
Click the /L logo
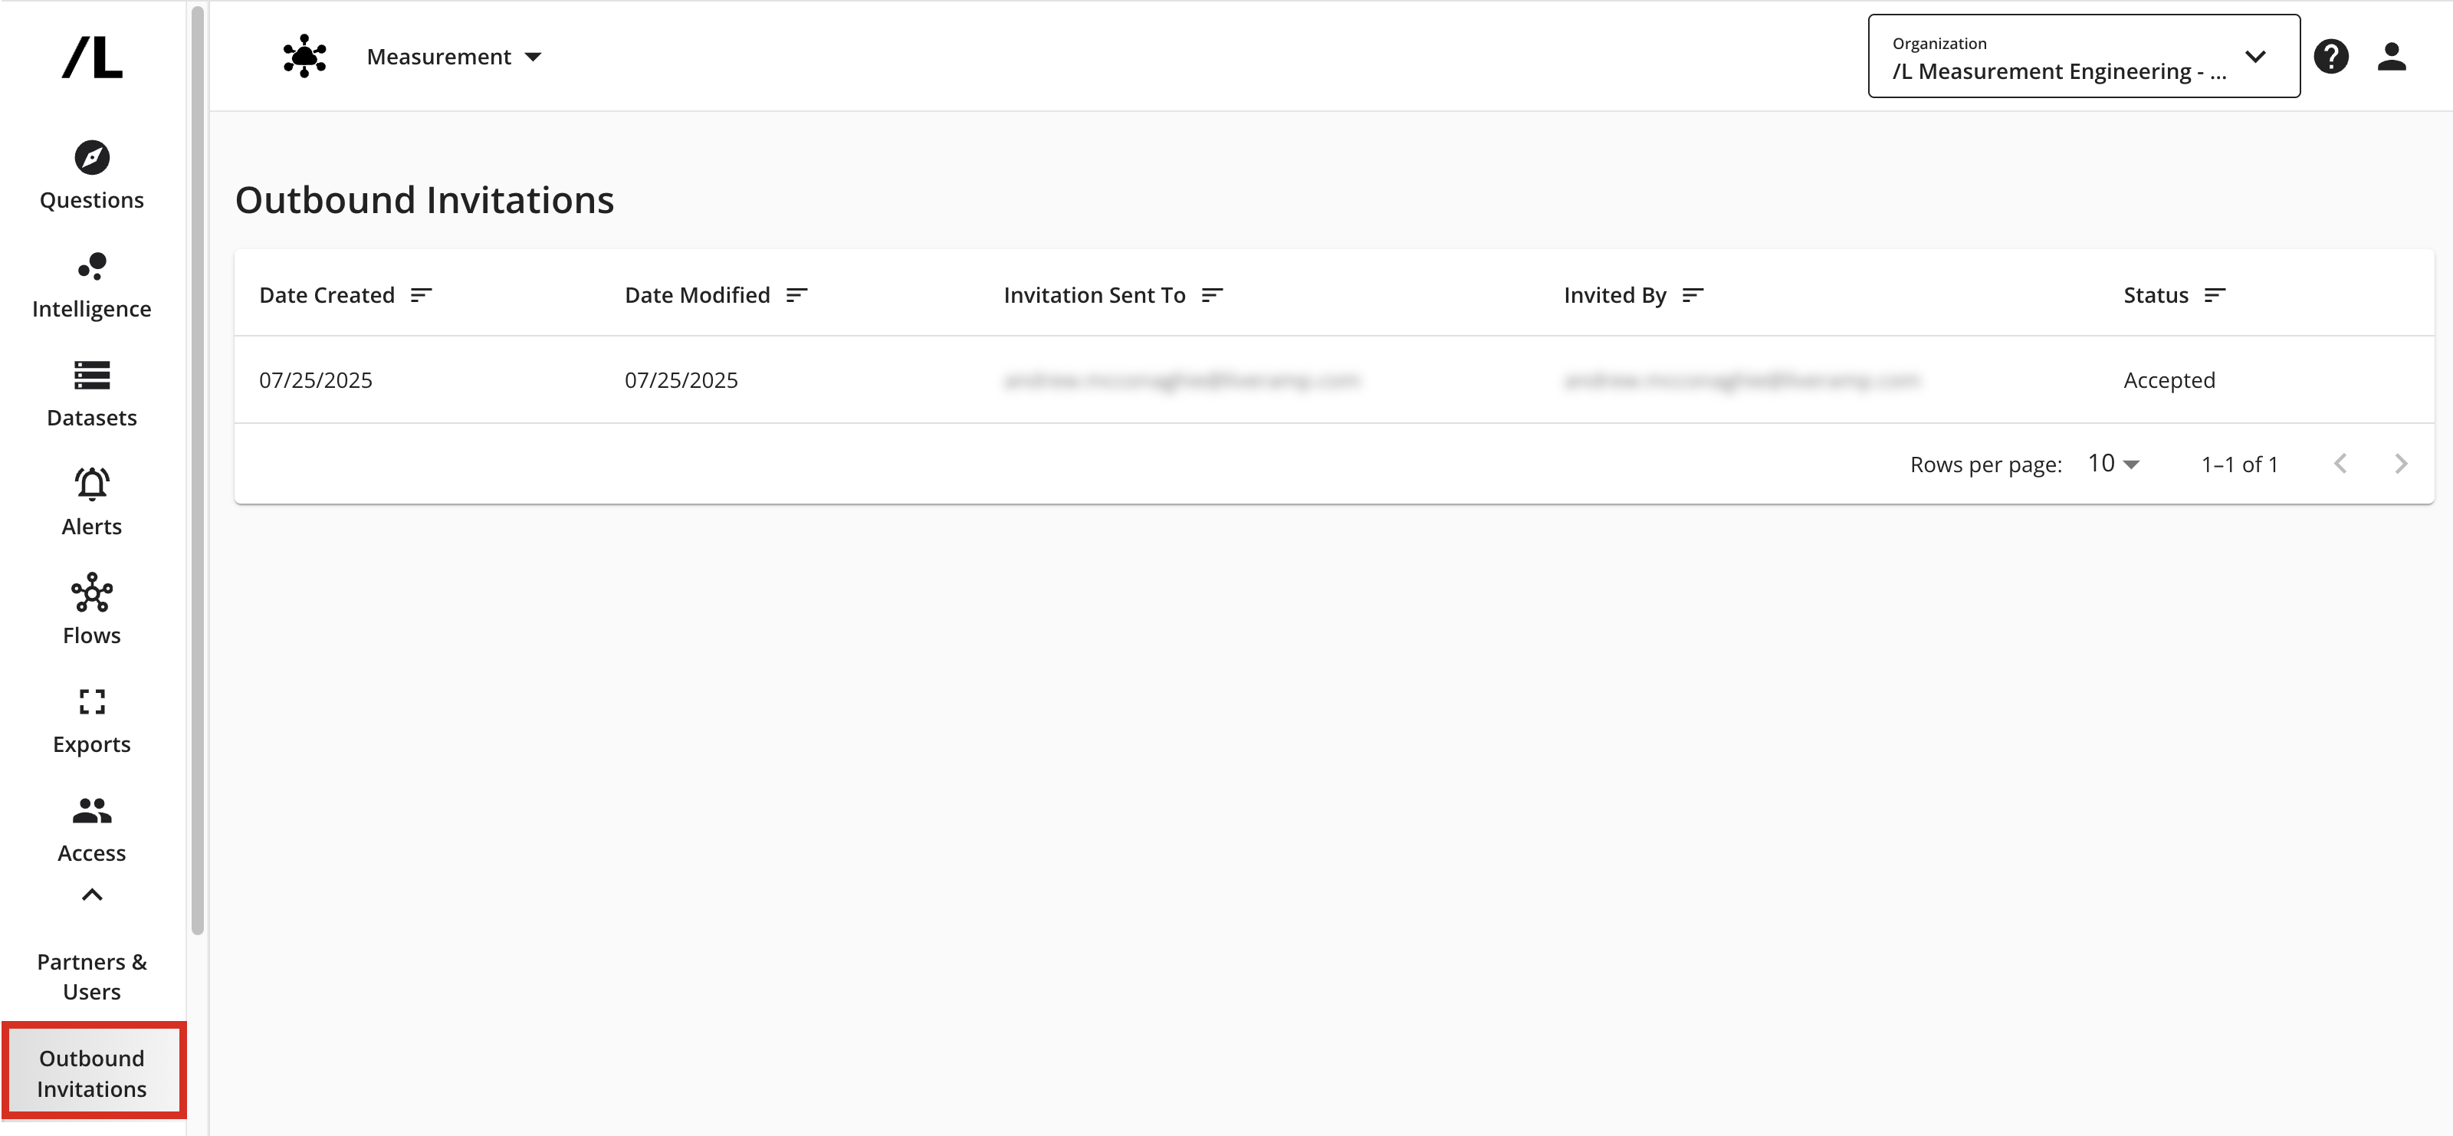pyautogui.click(x=91, y=57)
